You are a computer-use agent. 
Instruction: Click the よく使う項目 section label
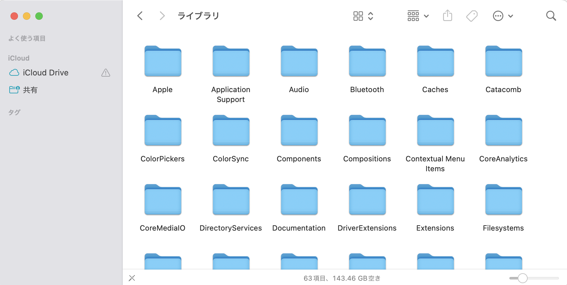click(x=27, y=38)
